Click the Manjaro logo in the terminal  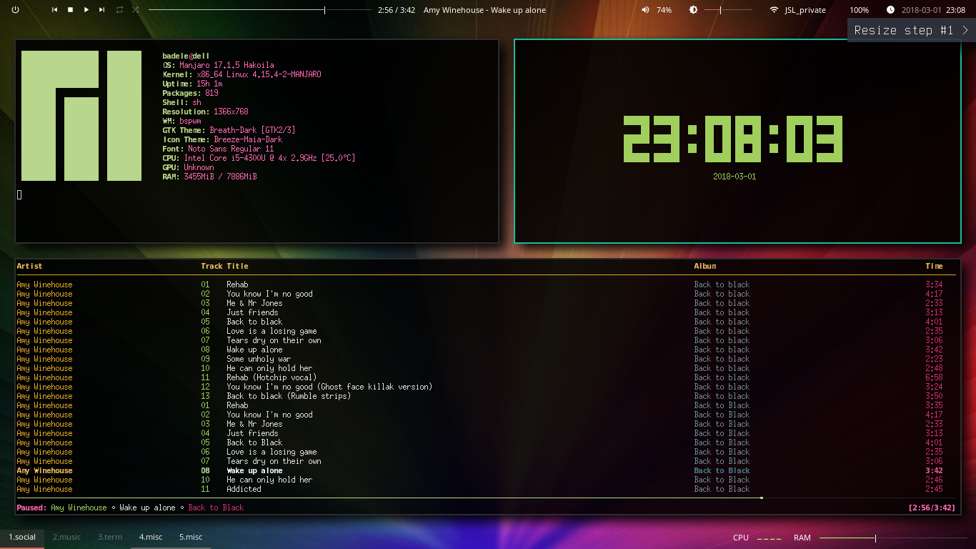[81, 116]
